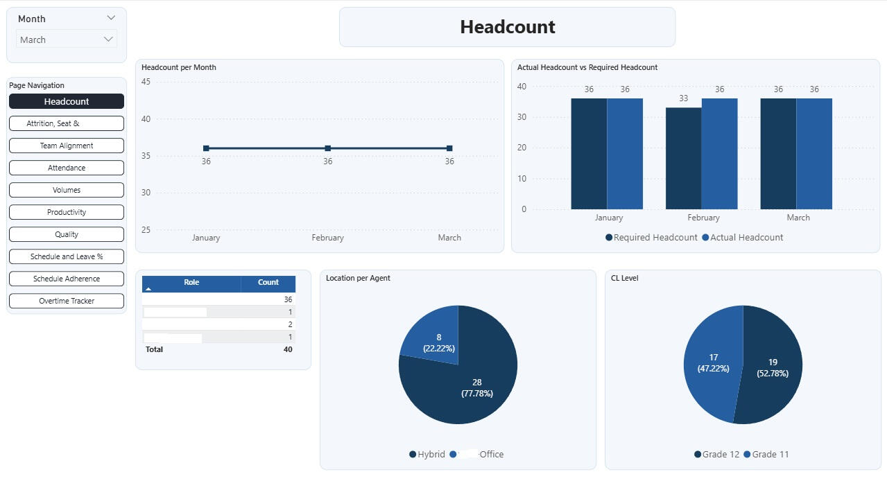Click the Role column sort arrow
Viewport: 887px width, 499px height.
point(148,288)
